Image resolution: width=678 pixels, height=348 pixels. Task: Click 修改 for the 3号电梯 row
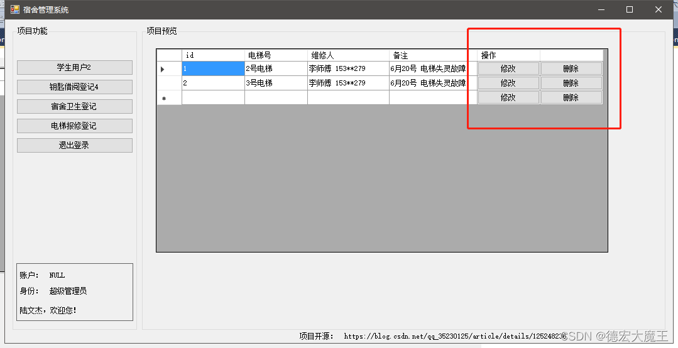pyautogui.click(x=508, y=83)
